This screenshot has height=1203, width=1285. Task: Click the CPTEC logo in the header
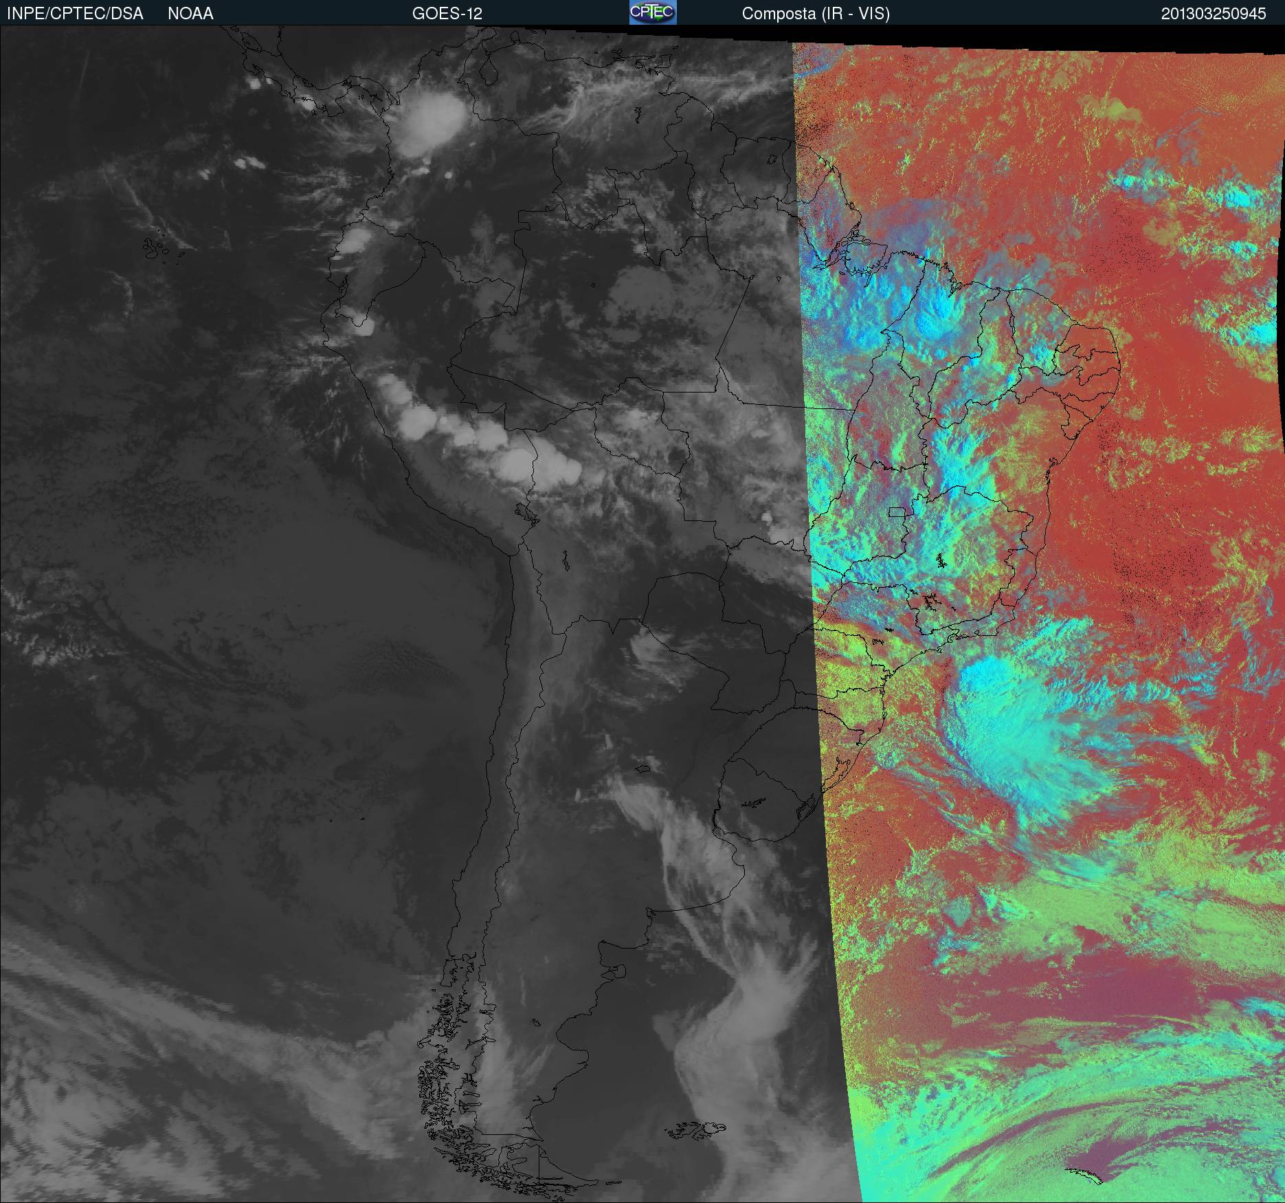[653, 12]
